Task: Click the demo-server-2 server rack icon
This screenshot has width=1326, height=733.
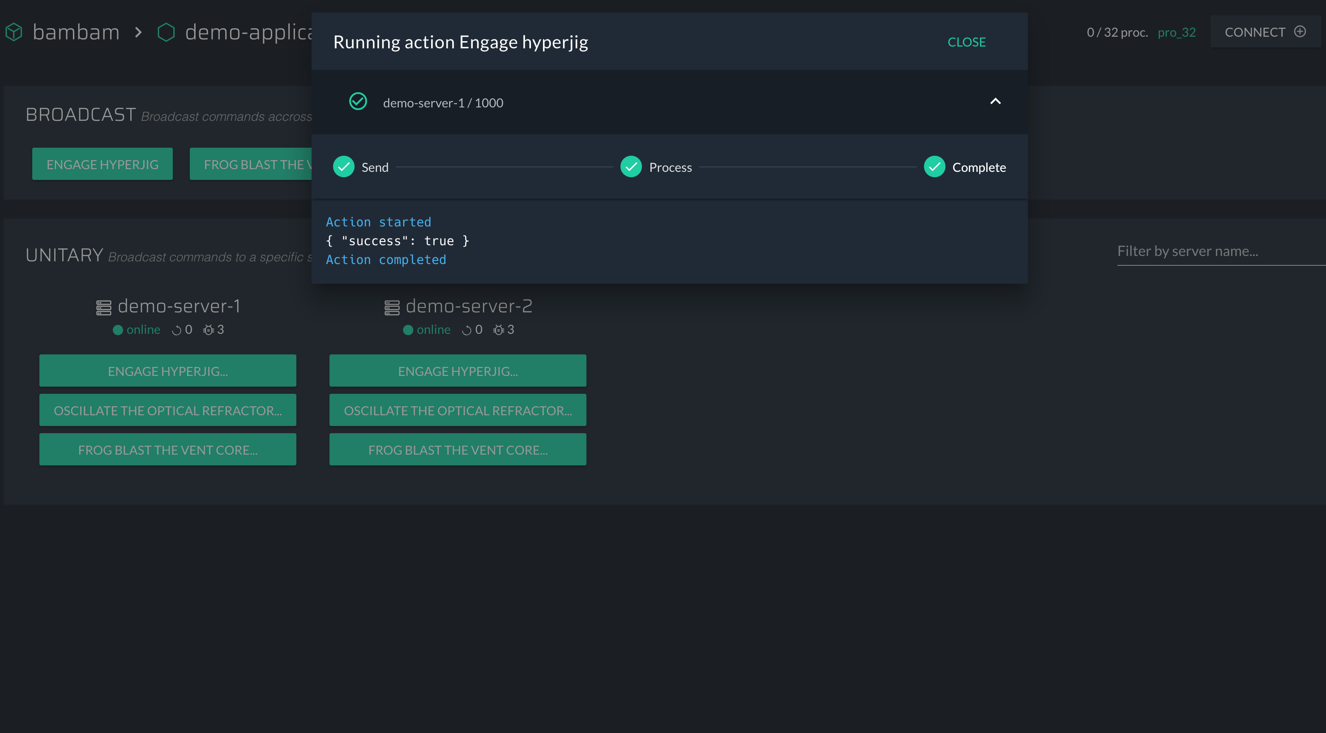Action: (x=392, y=307)
